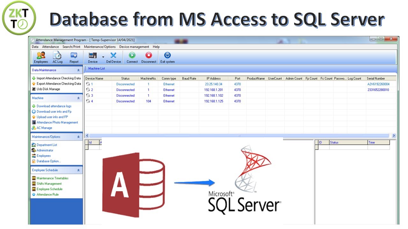408x229 pixels.
Task: Click the Attendance Rule icon
Action: point(34,195)
